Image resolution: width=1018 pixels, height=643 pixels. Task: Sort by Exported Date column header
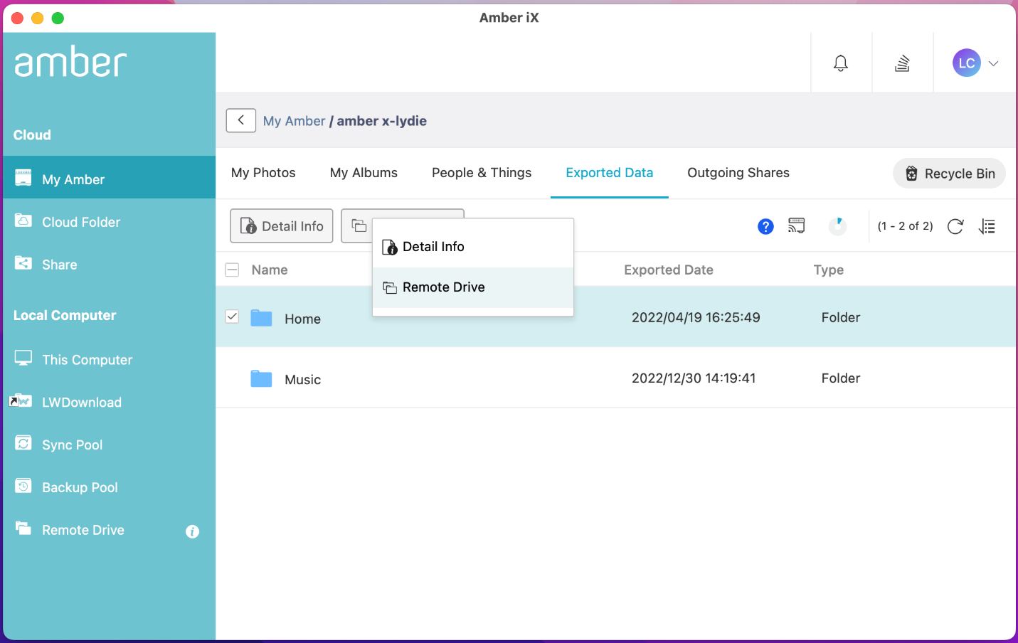point(668,270)
